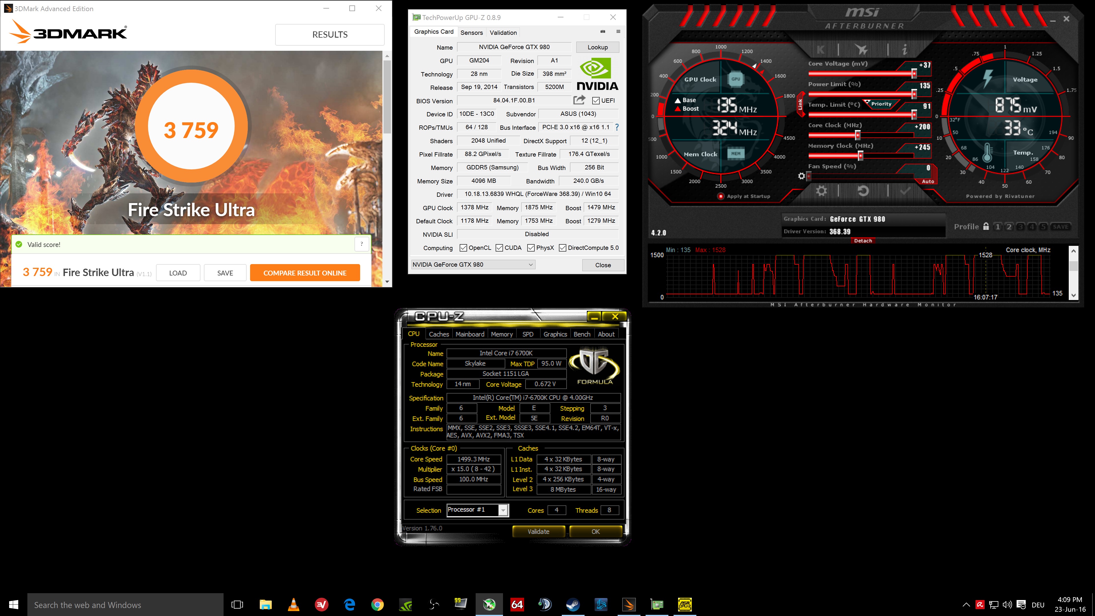The height and width of the screenshot is (616, 1095).
Task: Switch to ASRock CPU-Z taskbar icon
Action: (x=685, y=605)
